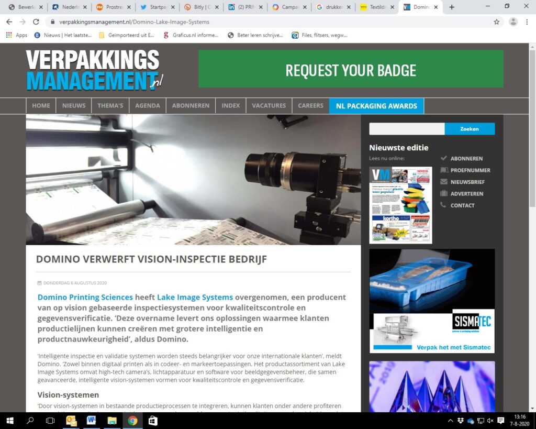Open the INDEX menu item
Viewport: 536px width, 429px height.
pyautogui.click(x=231, y=106)
